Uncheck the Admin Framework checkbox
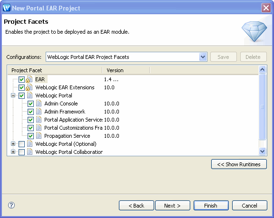The width and height of the screenshot is (274, 218). pos(31,112)
